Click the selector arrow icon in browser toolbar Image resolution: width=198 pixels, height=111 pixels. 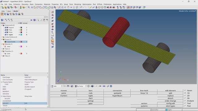pyautogui.click(x=38, y=20)
